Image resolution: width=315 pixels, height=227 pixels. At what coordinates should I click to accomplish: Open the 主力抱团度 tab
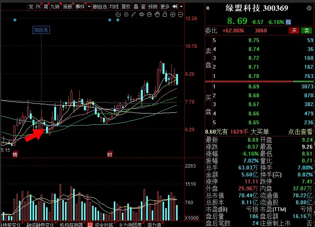tap(130, 225)
